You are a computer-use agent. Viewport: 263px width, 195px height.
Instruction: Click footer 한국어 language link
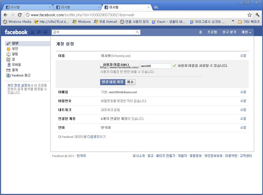pyautogui.click(x=81, y=156)
